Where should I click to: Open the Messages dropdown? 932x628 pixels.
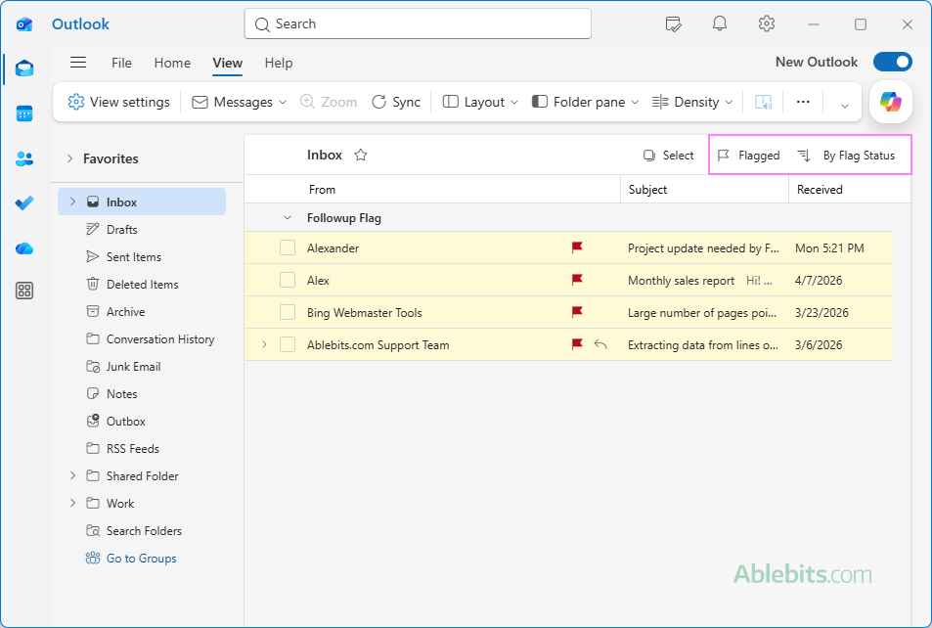click(x=239, y=103)
